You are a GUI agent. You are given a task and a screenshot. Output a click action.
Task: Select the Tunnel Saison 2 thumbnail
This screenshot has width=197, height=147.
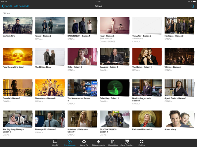50,25
